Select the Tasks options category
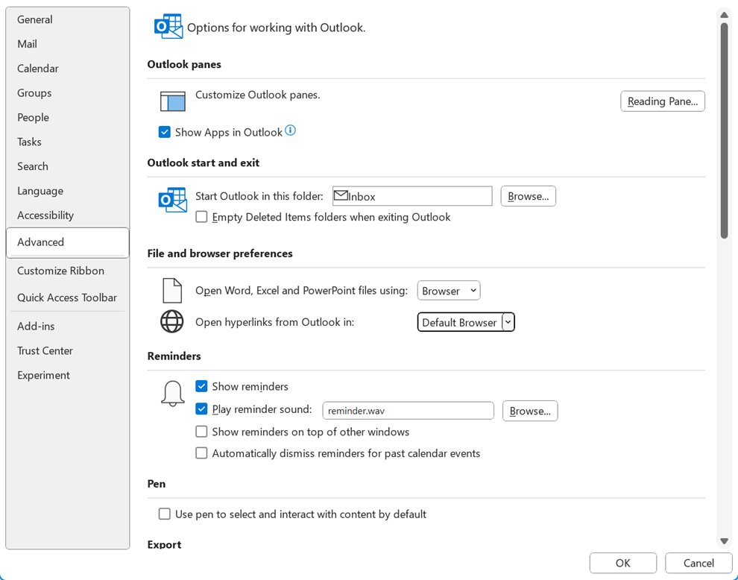The height and width of the screenshot is (580, 738). coord(67,142)
